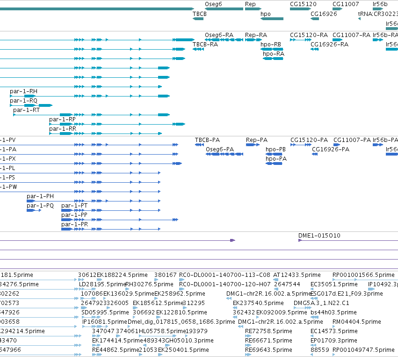Select the hpo gene label

(265, 14)
